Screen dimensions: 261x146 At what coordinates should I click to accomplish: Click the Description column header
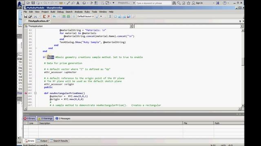(x=111, y=123)
